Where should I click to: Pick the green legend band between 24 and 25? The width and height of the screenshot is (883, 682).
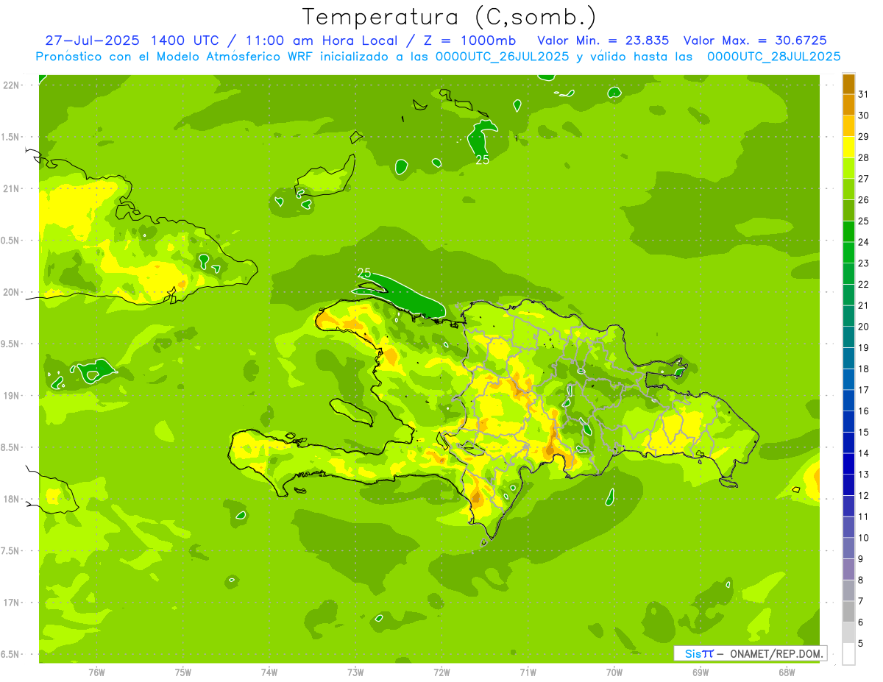(x=848, y=232)
